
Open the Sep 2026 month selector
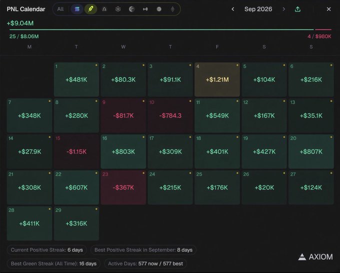point(258,9)
